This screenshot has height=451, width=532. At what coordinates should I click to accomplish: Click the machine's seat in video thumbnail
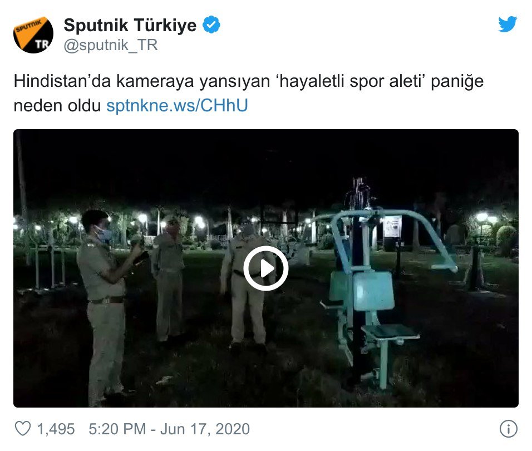390,331
